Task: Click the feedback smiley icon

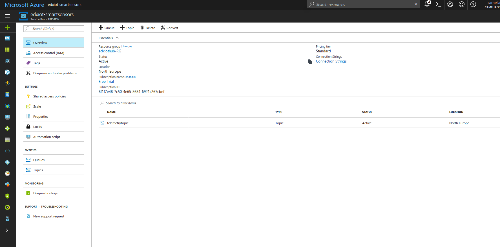Action: (462, 4)
